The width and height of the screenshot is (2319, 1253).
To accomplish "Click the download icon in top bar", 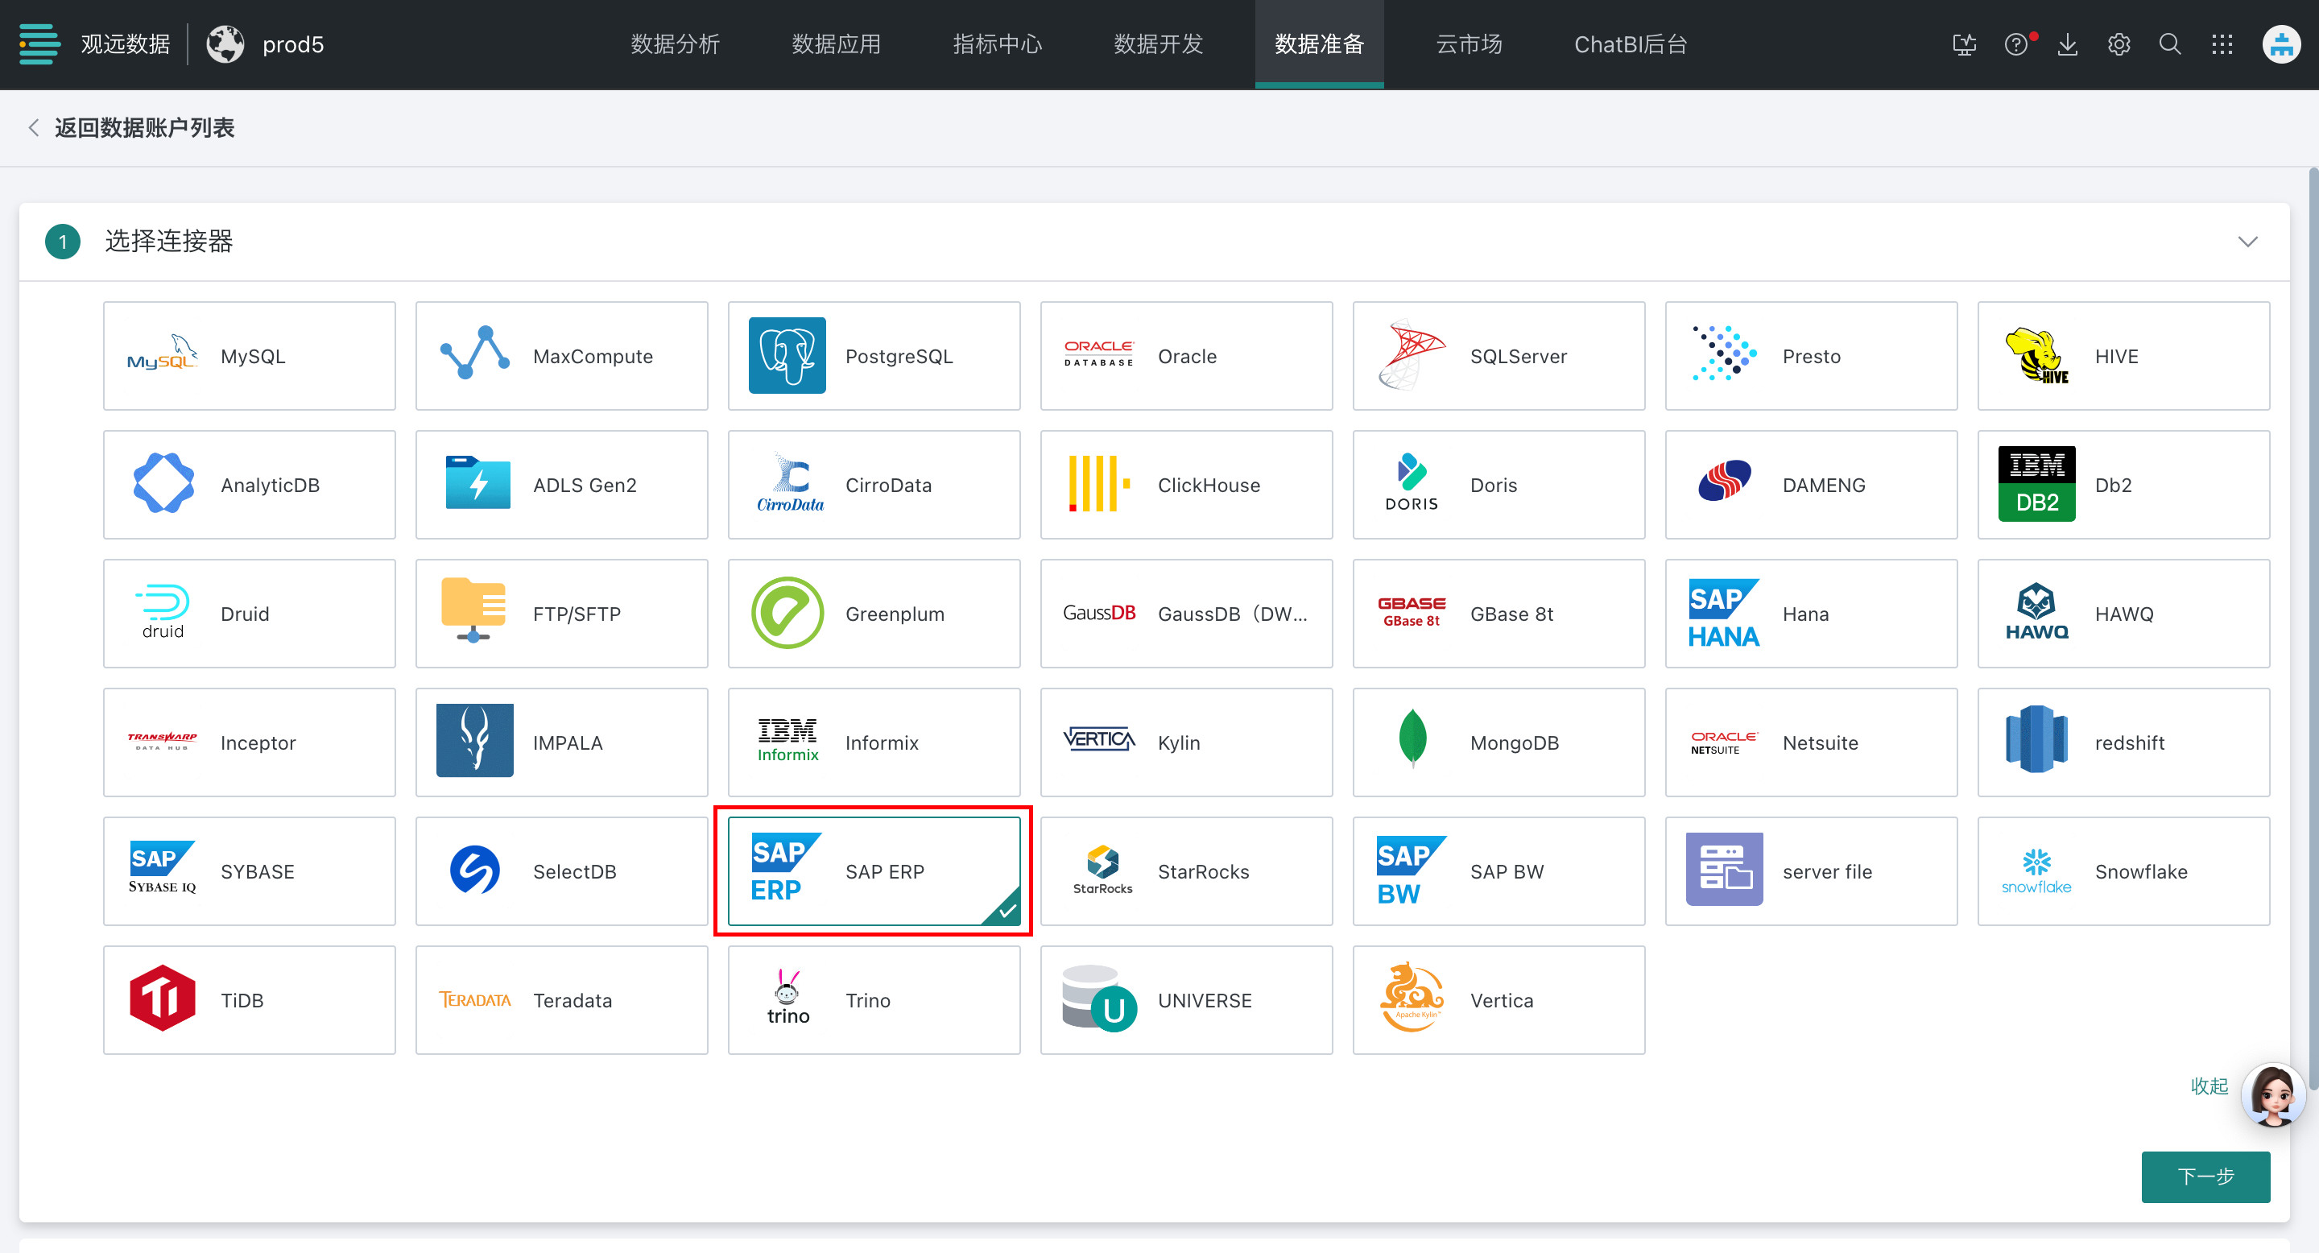I will pyautogui.click(x=2067, y=44).
